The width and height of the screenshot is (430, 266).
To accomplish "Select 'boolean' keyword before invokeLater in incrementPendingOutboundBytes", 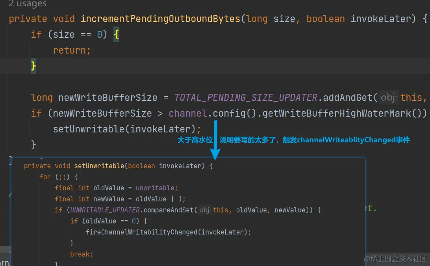I will pos(326,19).
